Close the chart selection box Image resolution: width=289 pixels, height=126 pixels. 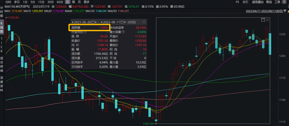coord(267,20)
